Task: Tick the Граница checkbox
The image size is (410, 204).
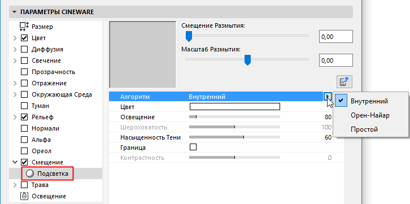Action: (193, 147)
